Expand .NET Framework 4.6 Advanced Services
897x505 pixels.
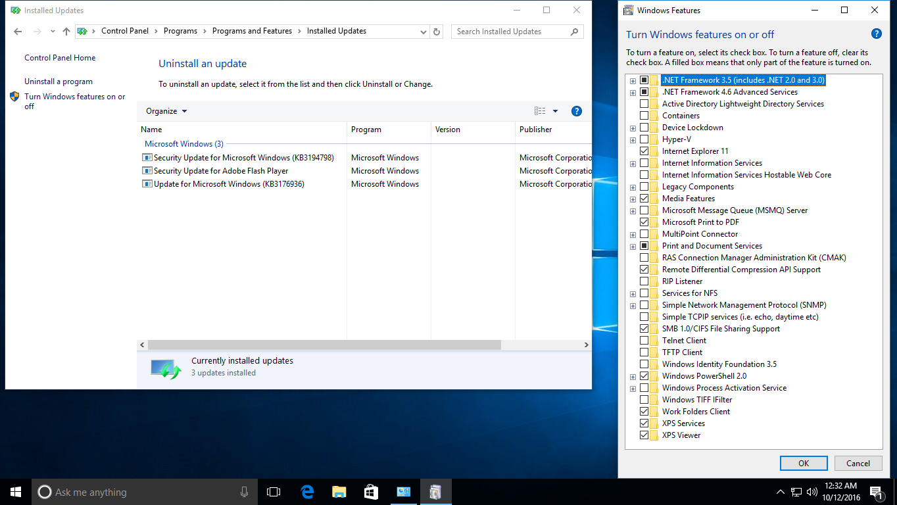(x=633, y=93)
